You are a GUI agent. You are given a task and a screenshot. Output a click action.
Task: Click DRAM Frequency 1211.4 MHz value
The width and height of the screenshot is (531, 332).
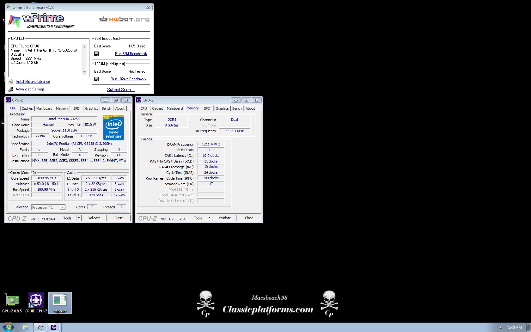click(x=211, y=144)
